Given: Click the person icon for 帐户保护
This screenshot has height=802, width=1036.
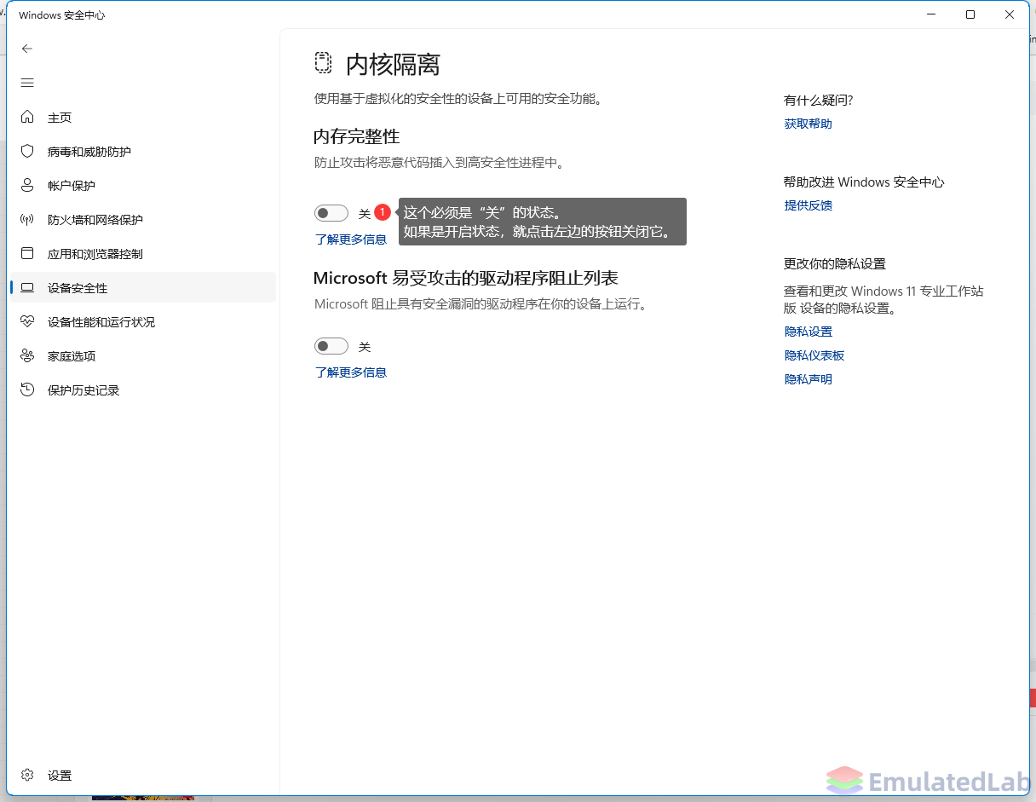Looking at the screenshot, I should [x=27, y=185].
